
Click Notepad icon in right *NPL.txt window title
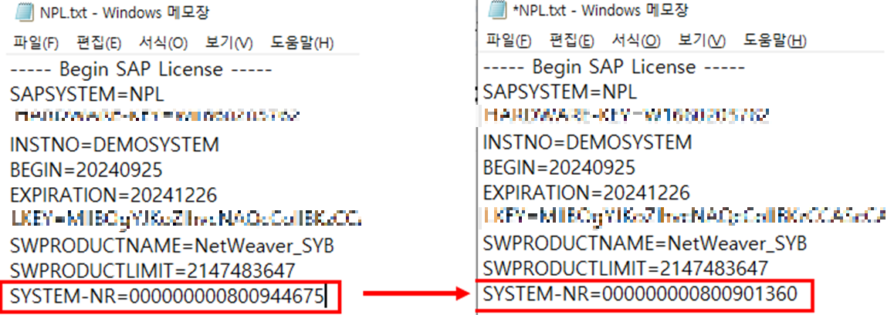tap(497, 10)
